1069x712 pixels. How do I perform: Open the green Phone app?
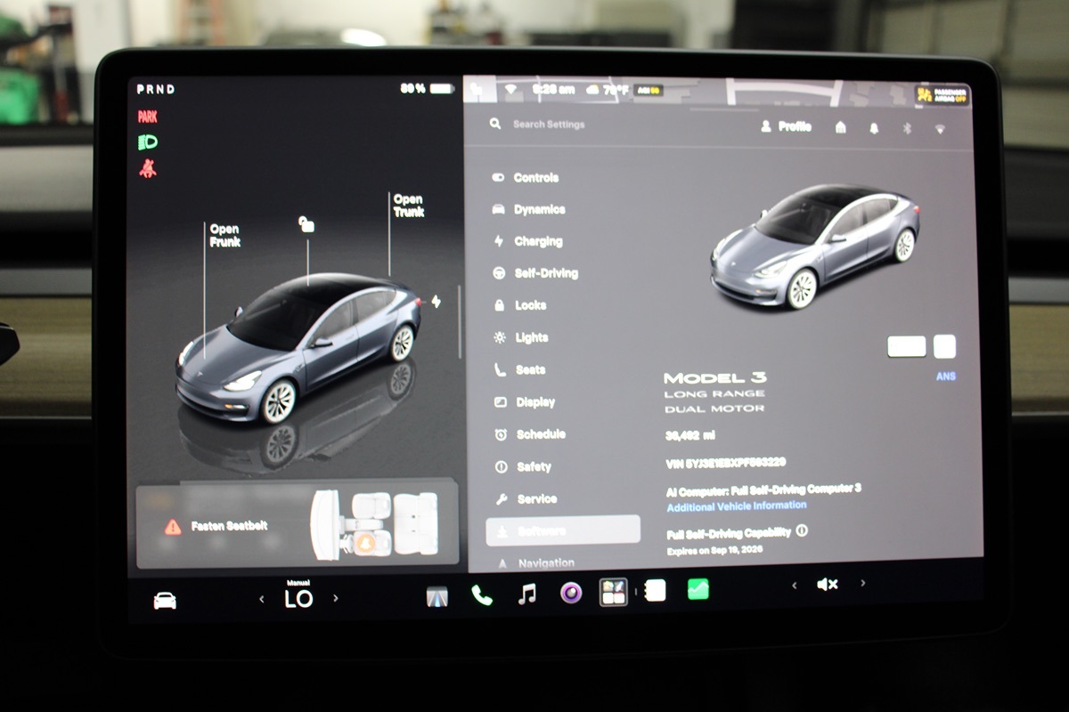[482, 595]
